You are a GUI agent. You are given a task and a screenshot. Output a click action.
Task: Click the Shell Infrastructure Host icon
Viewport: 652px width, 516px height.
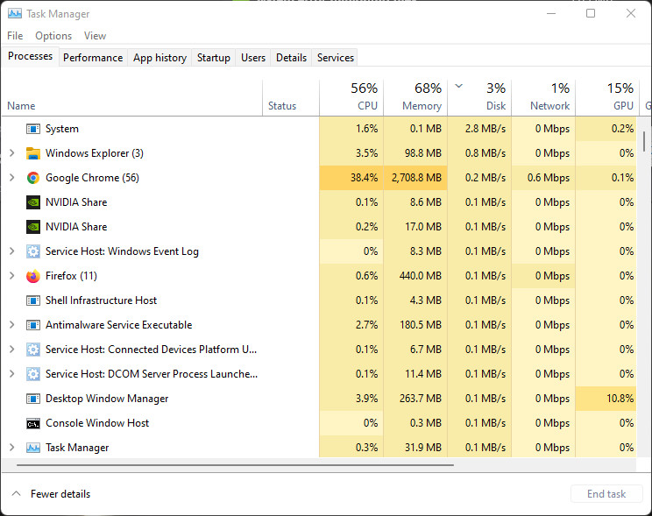coord(33,300)
